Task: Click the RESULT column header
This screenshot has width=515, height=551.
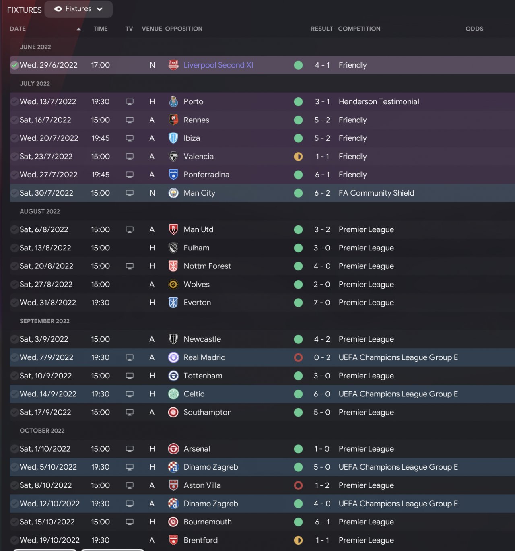Action: pyautogui.click(x=321, y=29)
